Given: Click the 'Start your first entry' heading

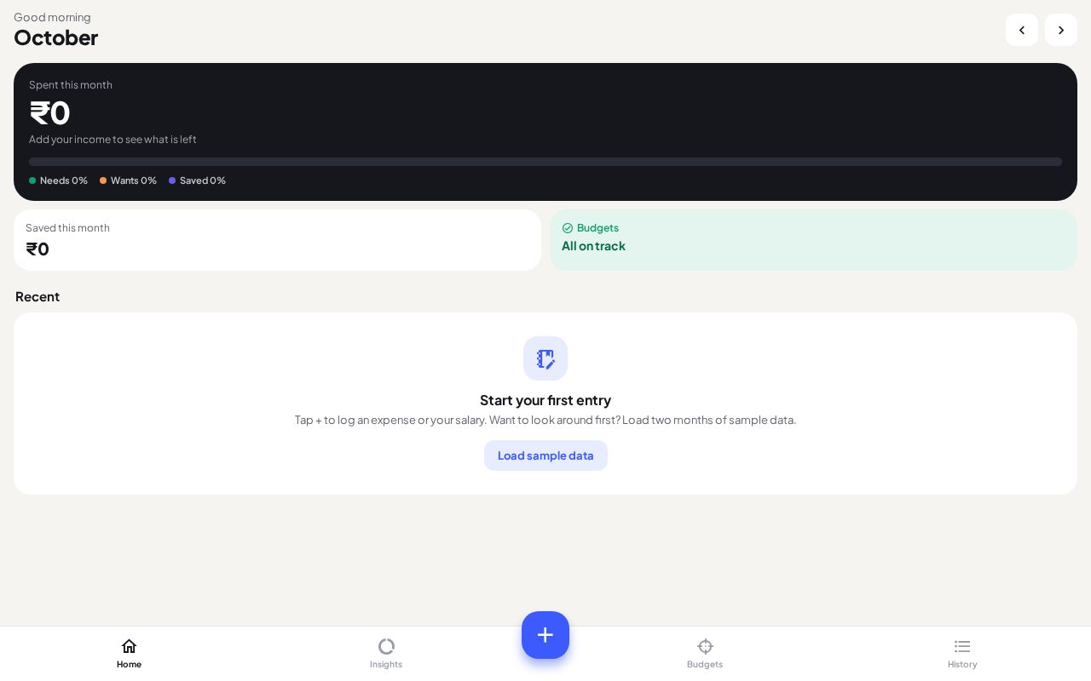Looking at the screenshot, I should (x=545, y=400).
